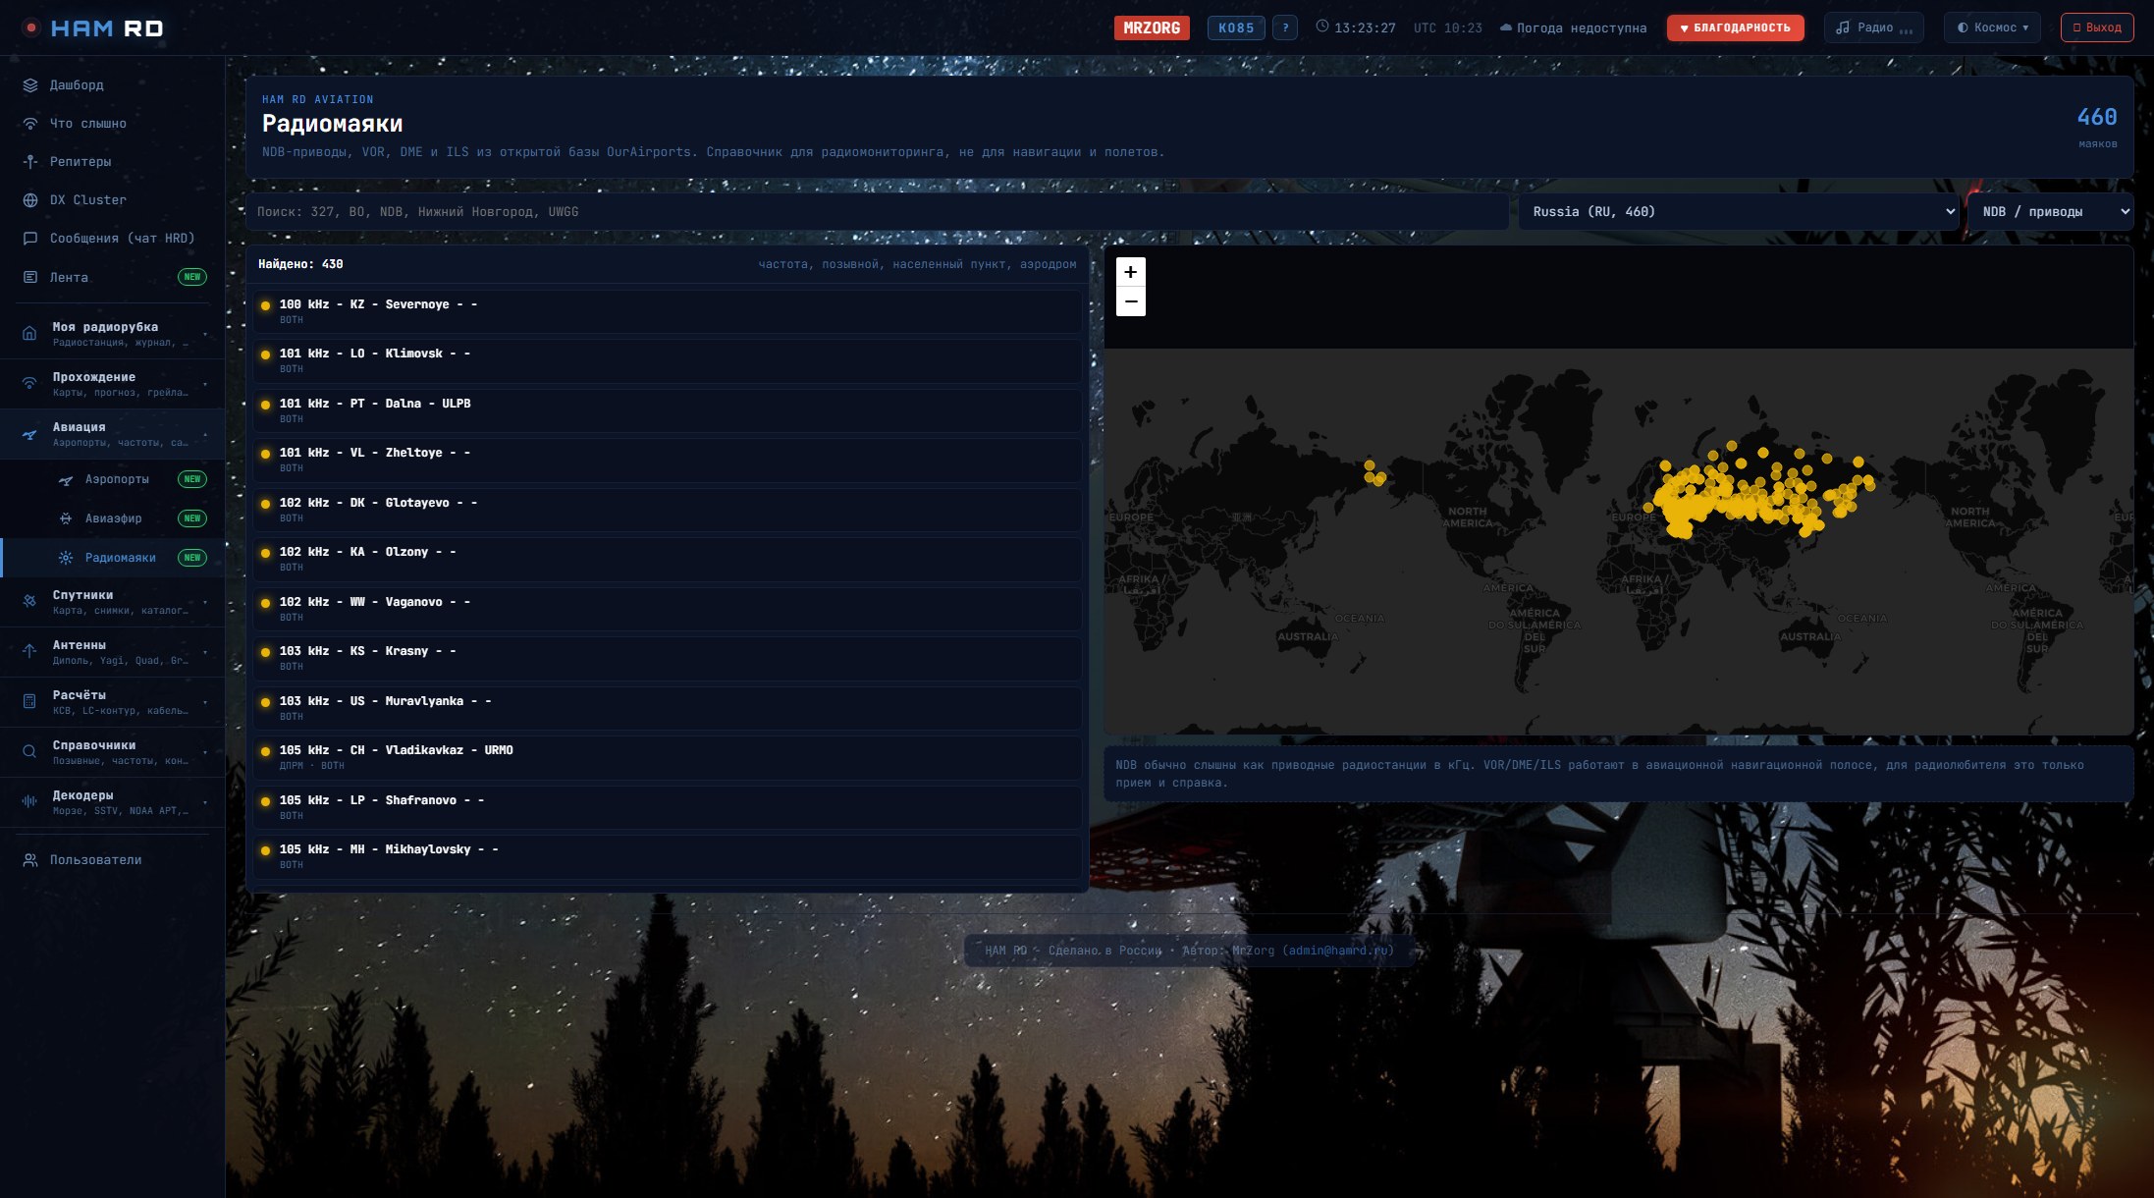Click the Спутники satellite icon

(x=29, y=601)
